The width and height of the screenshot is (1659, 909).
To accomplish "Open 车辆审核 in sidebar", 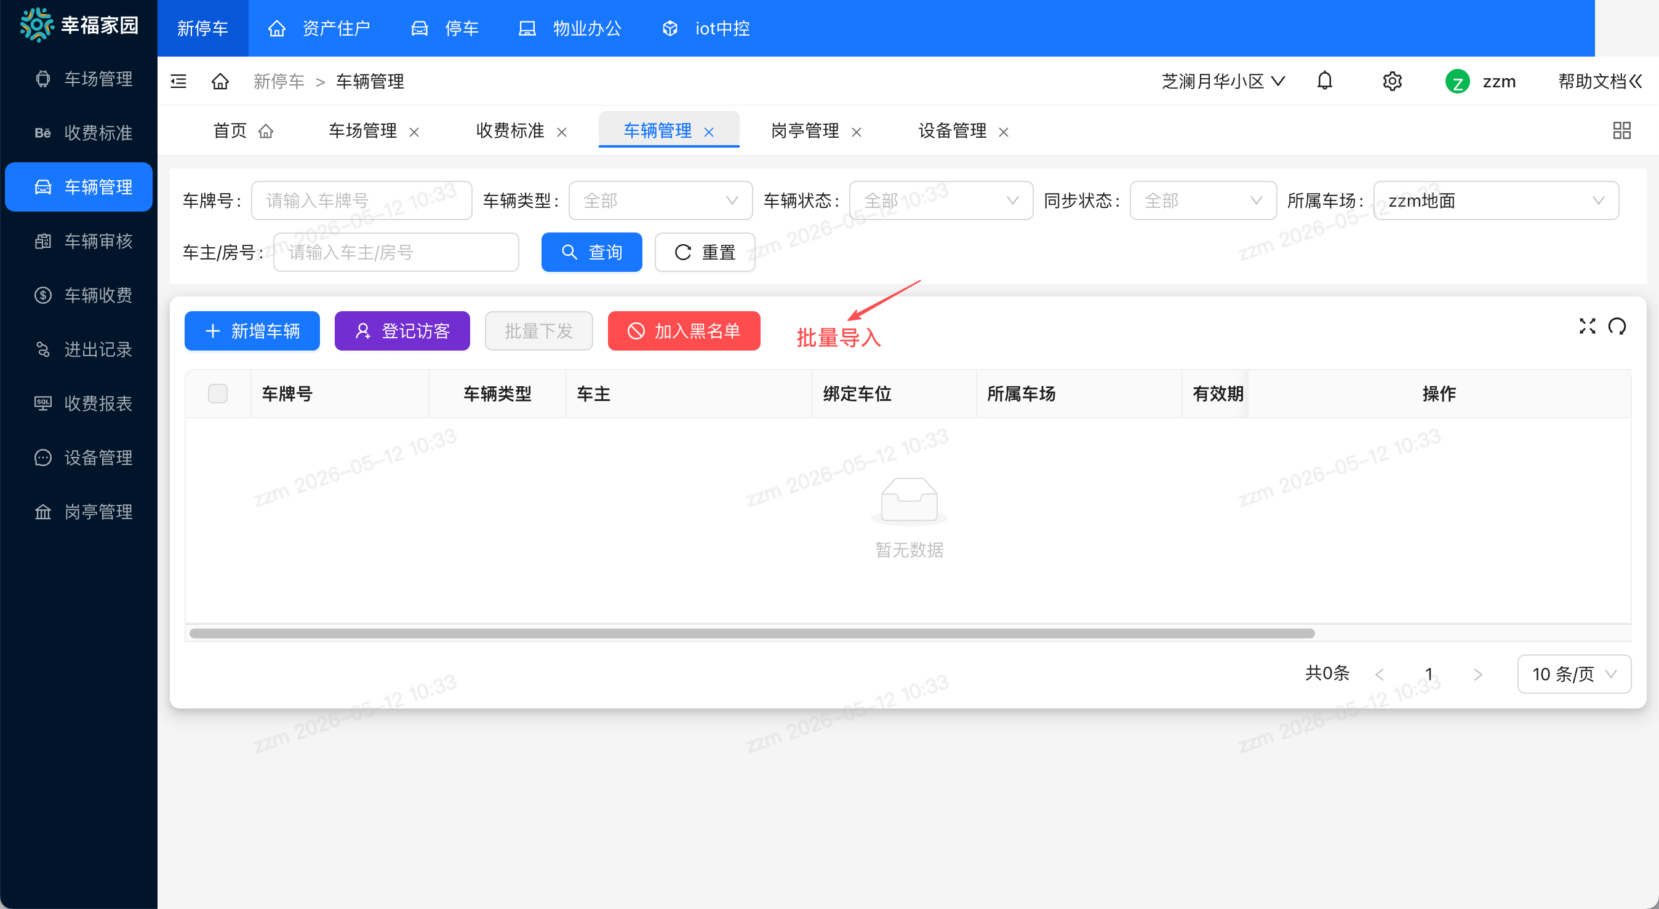I will tap(79, 240).
